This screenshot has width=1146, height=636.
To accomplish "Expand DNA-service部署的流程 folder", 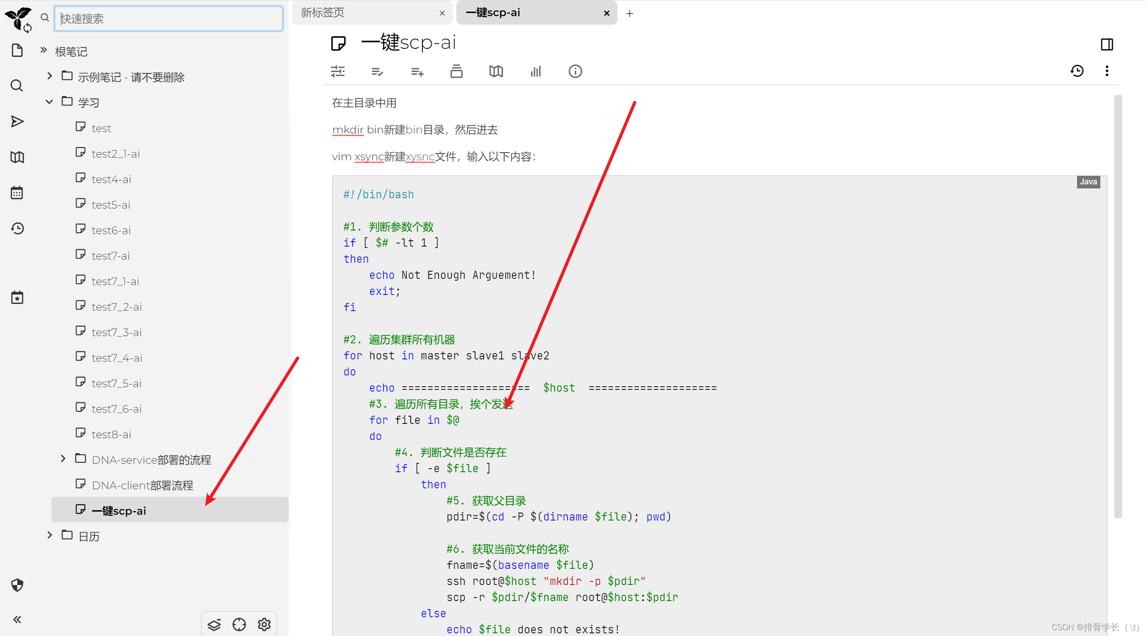I will (x=63, y=458).
